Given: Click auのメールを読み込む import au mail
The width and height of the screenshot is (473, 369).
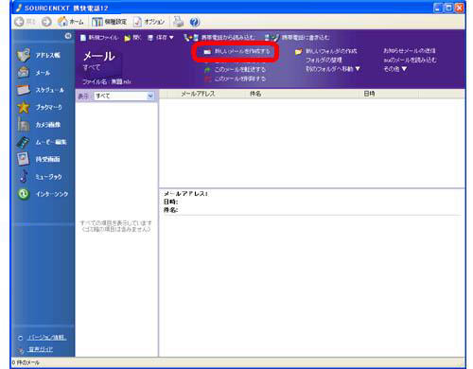Looking at the screenshot, I should [410, 60].
